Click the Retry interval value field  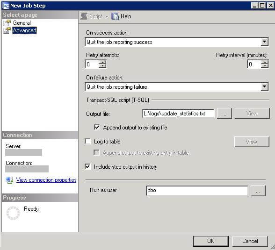tap(254, 64)
